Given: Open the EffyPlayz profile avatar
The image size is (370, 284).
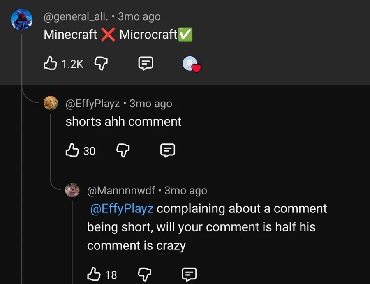Looking at the screenshot, I should [x=51, y=104].
